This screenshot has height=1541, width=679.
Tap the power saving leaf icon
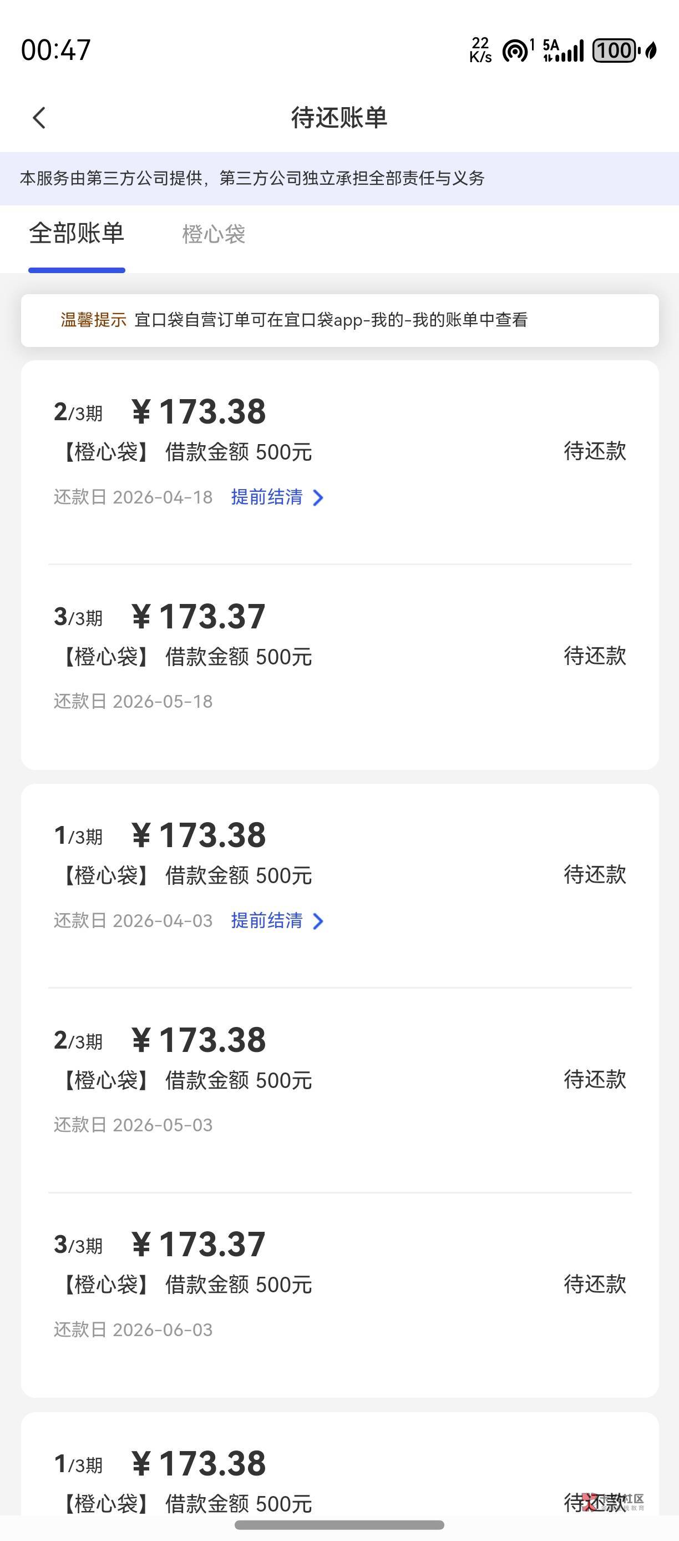click(x=651, y=51)
